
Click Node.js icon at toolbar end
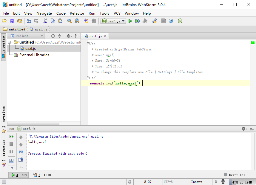coord(180,21)
